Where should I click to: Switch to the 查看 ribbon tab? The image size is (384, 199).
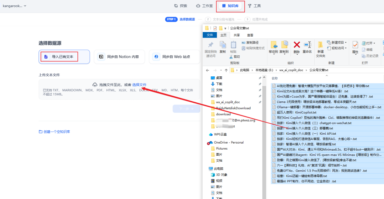250,35
